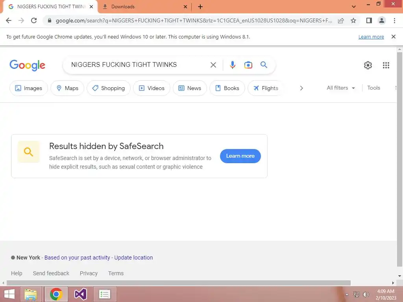Open the Chrome three-dot menu

(x=394, y=20)
